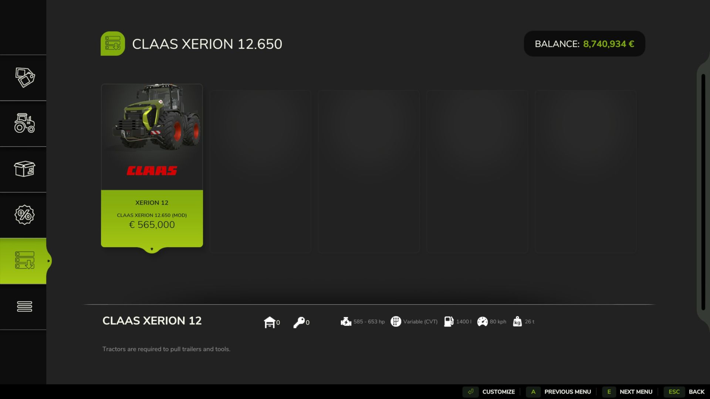Select the tractor category icon in sidebar

(x=24, y=124)
